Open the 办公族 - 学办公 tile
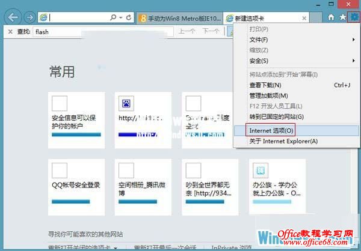361x251 pixels. 277,187
